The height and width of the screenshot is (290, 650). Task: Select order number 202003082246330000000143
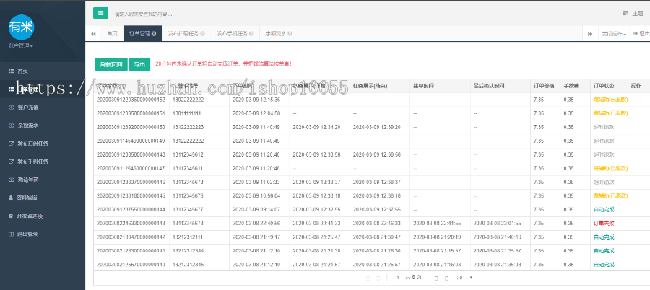click(x=131, y=224)
